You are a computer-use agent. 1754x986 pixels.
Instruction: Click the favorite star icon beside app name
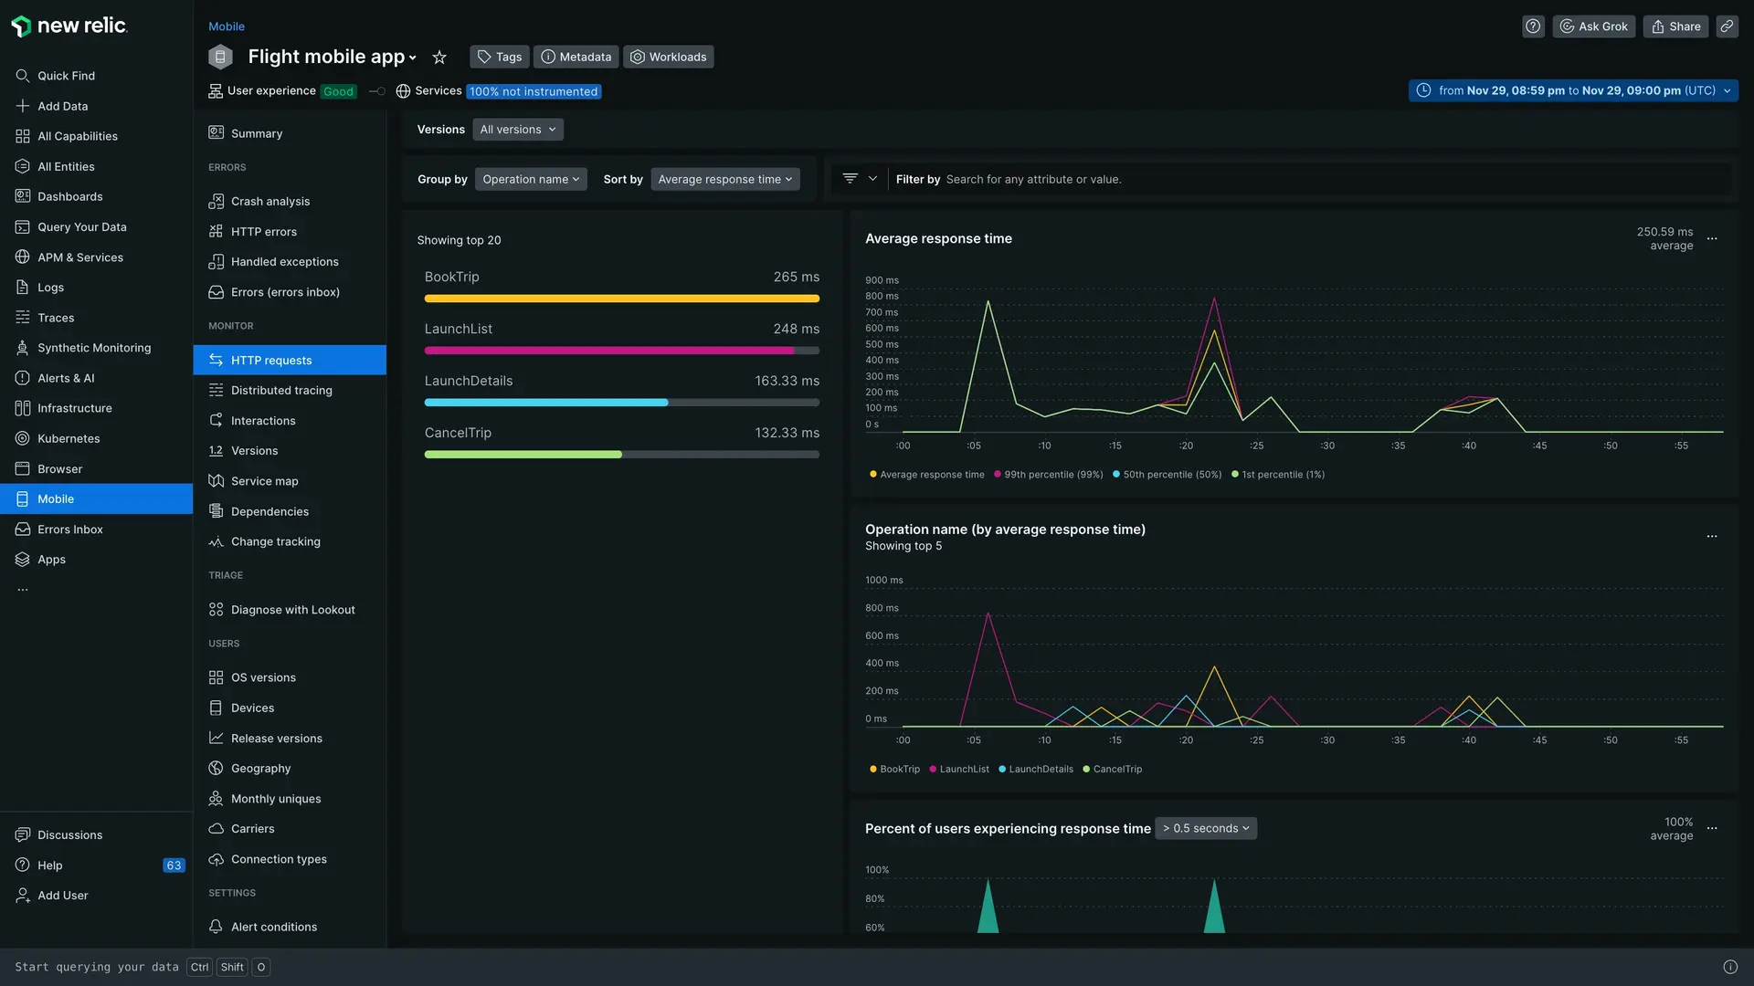(439, 58)
